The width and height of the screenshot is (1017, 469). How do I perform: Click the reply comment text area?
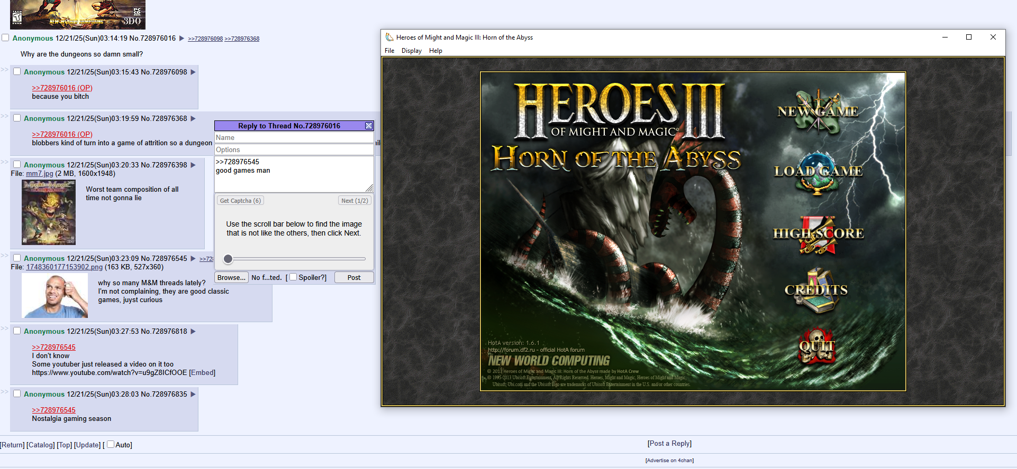tap(294, 174)
